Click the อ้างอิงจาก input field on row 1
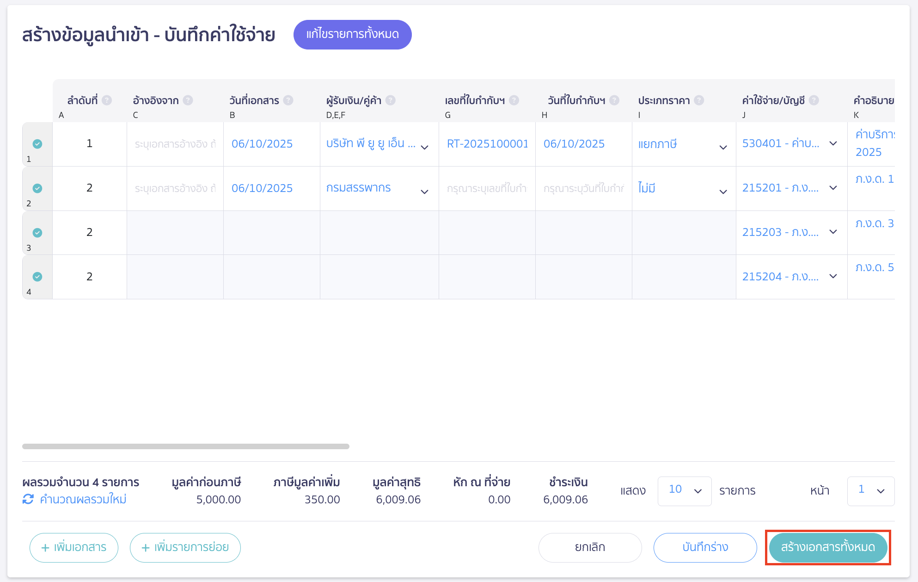 (x=175, y=144)
